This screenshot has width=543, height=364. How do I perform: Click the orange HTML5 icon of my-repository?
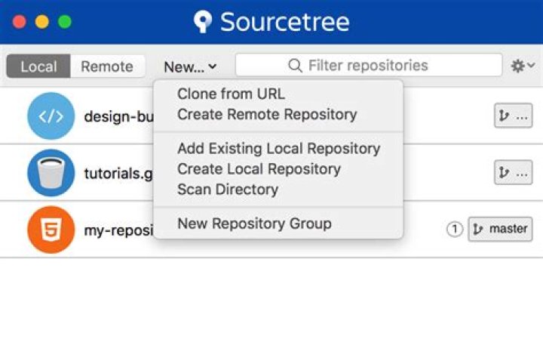click(x=51, y=230)
